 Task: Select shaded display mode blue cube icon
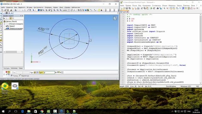click(86, 10)
